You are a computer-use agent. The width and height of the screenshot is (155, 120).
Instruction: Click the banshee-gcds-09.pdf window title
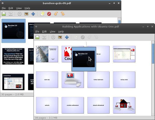coord(57,3)
